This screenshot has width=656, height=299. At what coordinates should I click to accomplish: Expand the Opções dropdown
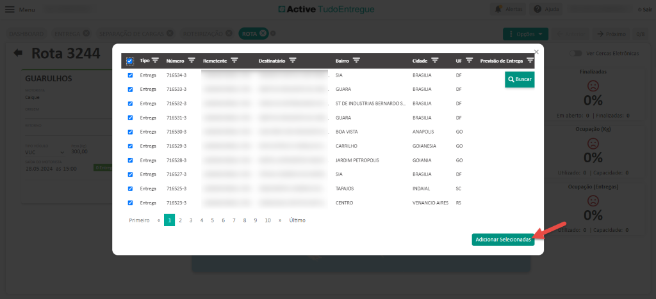525,33
